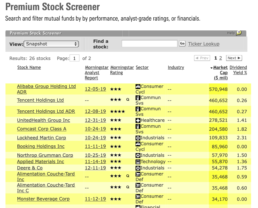Viewport: 258px width, 208px height.
Task: Click the Go button next to search
Action: [x=182, y=43]
